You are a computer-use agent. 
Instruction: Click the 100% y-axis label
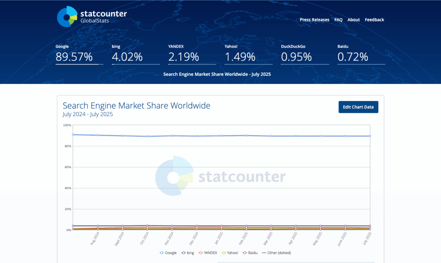pos(67,125)
